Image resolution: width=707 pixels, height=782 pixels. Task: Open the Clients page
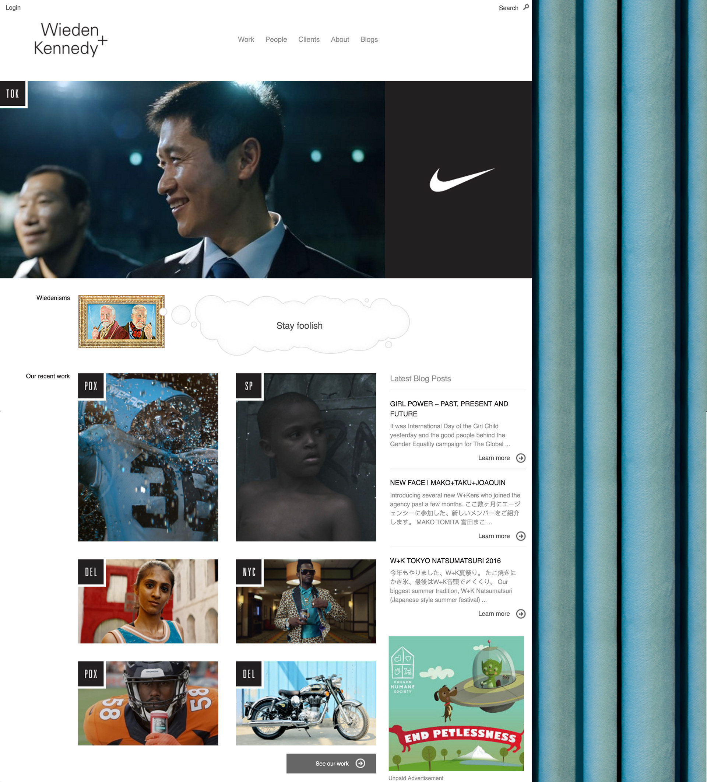pos(309,39)
